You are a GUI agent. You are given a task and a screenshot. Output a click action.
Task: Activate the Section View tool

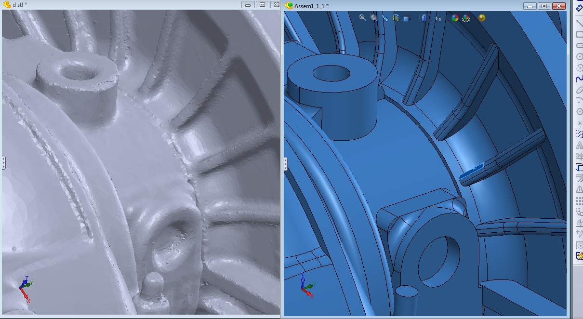pos(396,18)
